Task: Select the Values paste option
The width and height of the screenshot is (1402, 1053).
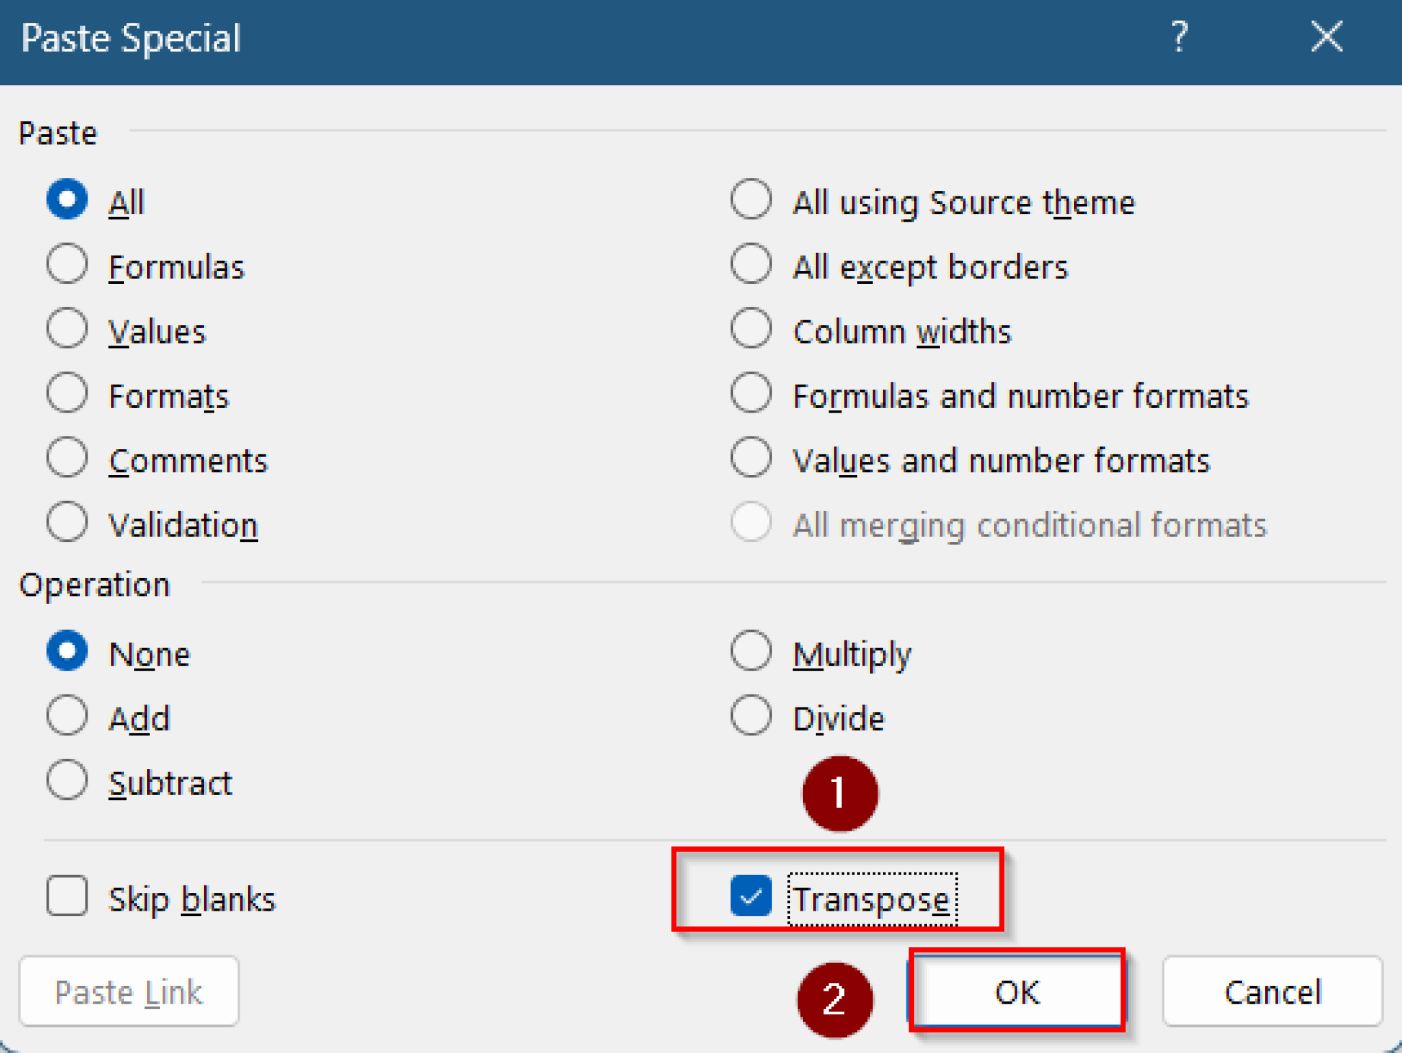Action: pyautogui.click(x=66, y=329)
